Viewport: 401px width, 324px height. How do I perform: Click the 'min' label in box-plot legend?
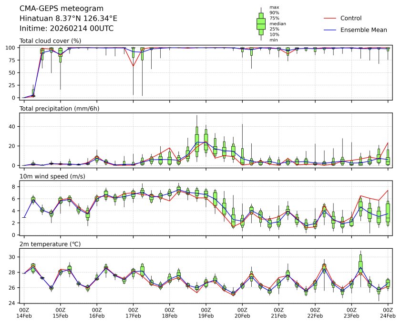pos(274,40)
